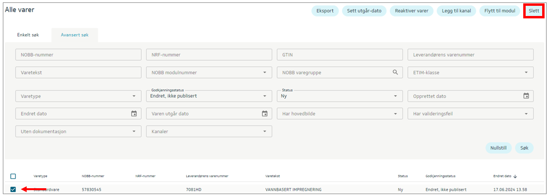Image resolution: width=547 pixels, height=195 pixels.
Task: Select the Avansert søk tab
Action: (74, 35)
